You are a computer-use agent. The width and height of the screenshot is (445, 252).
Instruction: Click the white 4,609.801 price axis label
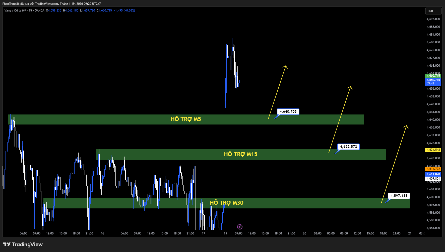[x=433, y=179]
